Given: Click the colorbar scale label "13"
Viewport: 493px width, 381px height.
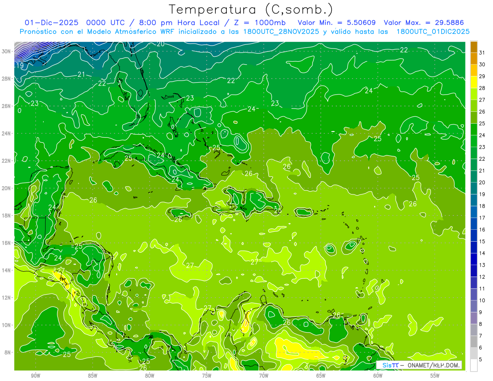Looking at the screenshot, I should [x=482, y=265].
